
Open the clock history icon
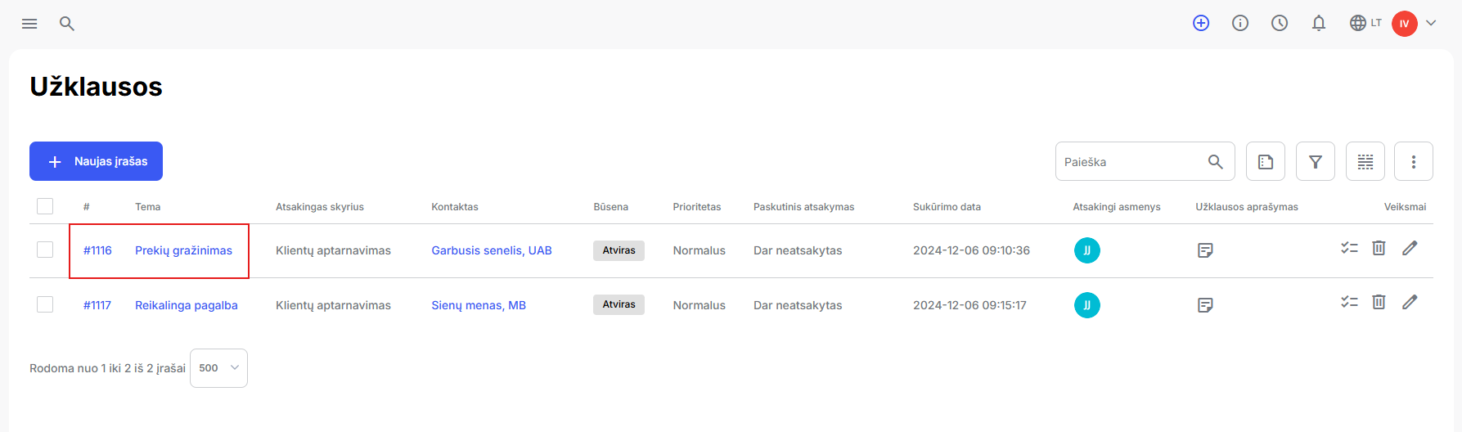1280,23
